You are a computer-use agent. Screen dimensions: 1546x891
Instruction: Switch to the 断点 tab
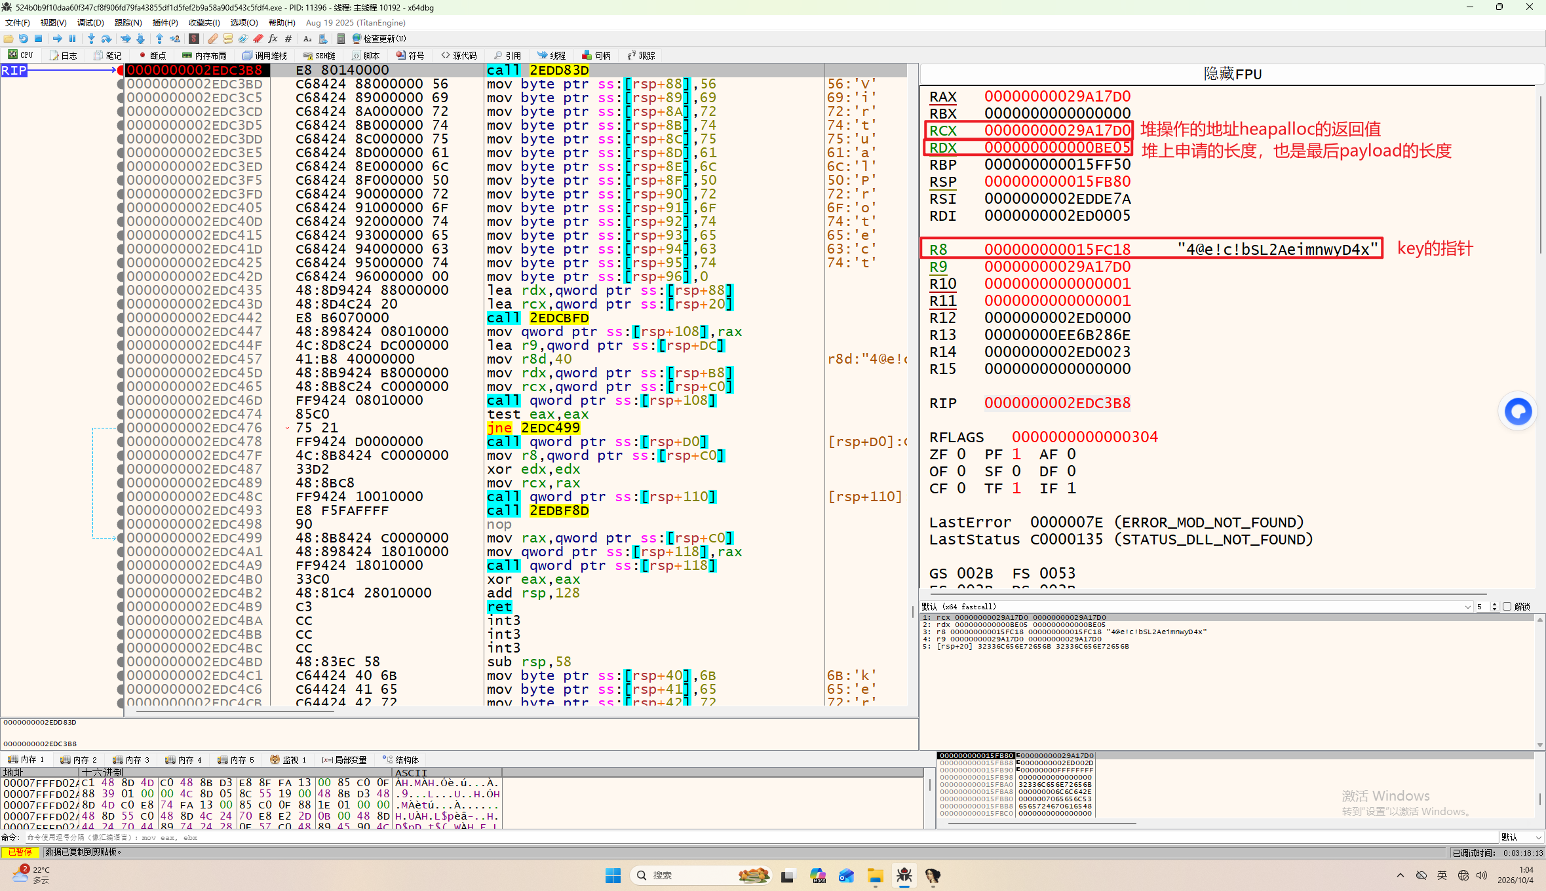[153, 56]
